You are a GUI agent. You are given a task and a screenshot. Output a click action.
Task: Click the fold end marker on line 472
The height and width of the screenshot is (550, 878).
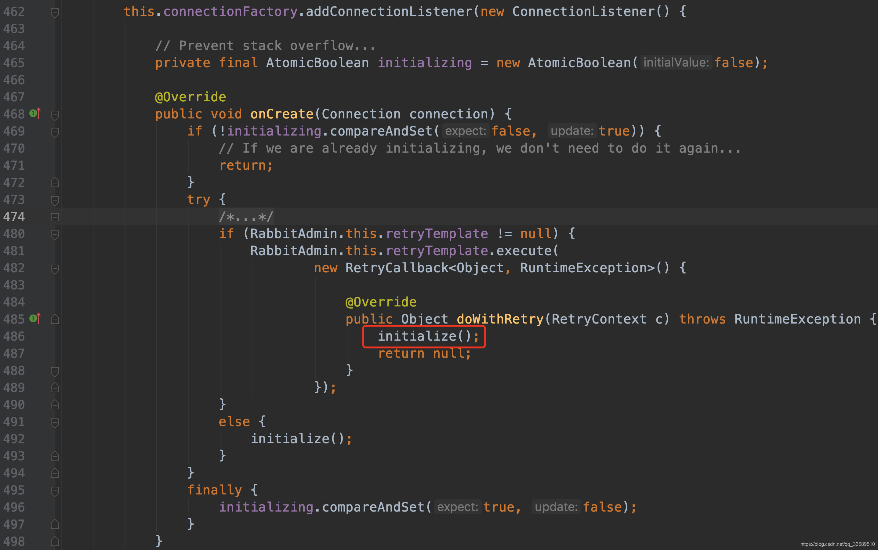point(55,183)
